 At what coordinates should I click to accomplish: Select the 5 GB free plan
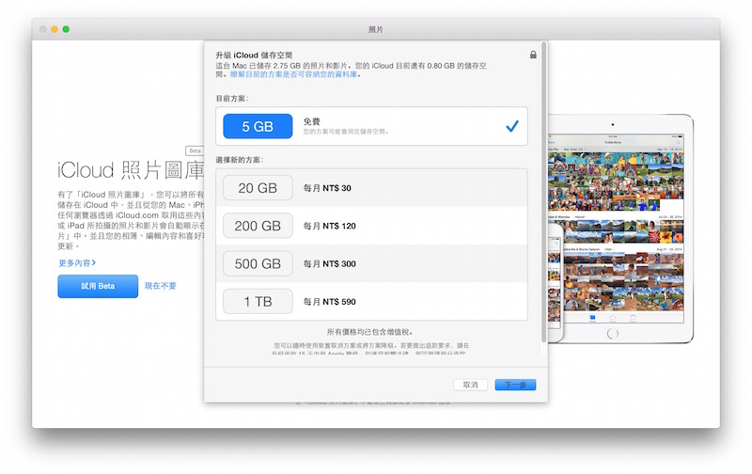pyautogui.click(x=258, y=126)
